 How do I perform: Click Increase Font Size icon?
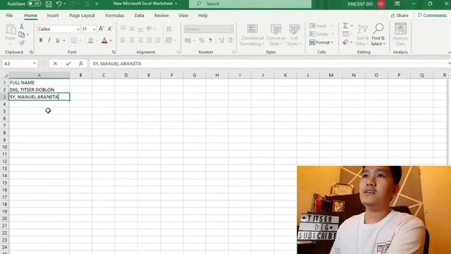(x=101, y=29)
